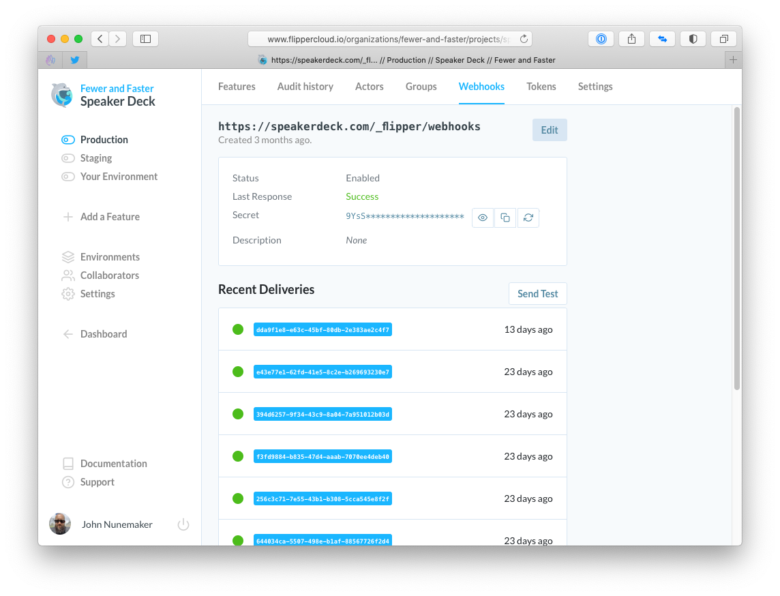Screen dimensions: 780x596
Task: Select the Webhooks tab
Action: [x=481, y=87]
